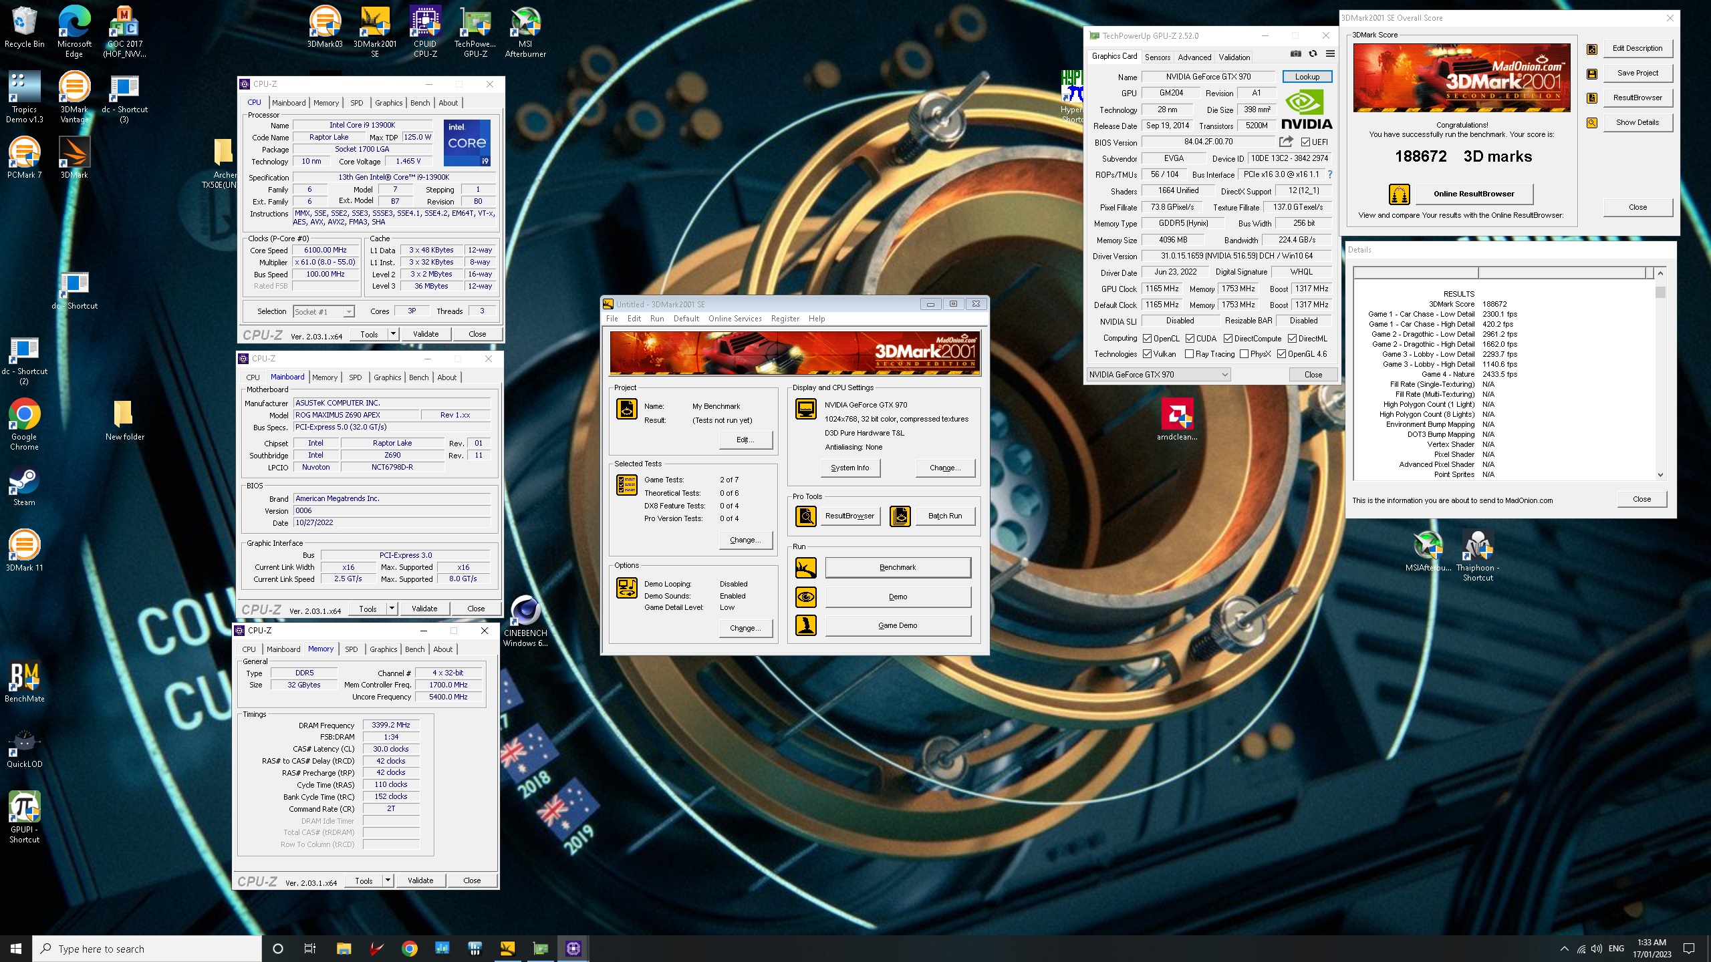Toggle the Vulkan checkbox in GPU-Z

click(x=1148, y=354)
